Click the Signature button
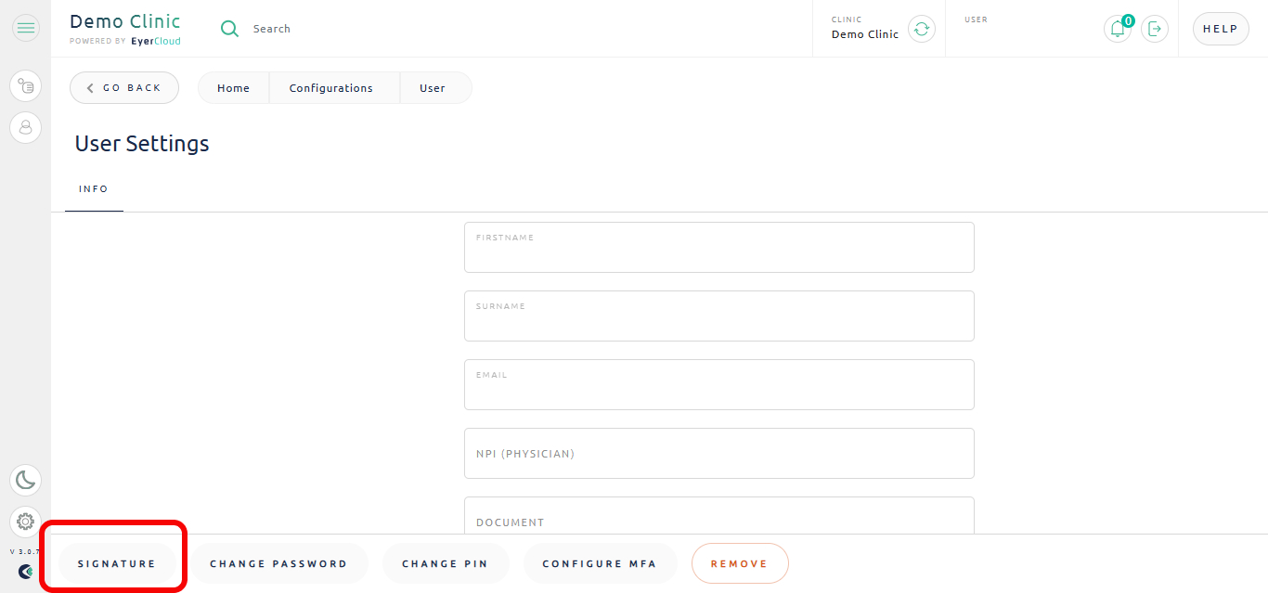 [117, 563]
